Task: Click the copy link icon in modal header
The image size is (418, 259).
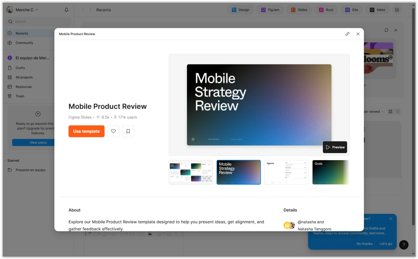Action: click(x=347, y=34)
